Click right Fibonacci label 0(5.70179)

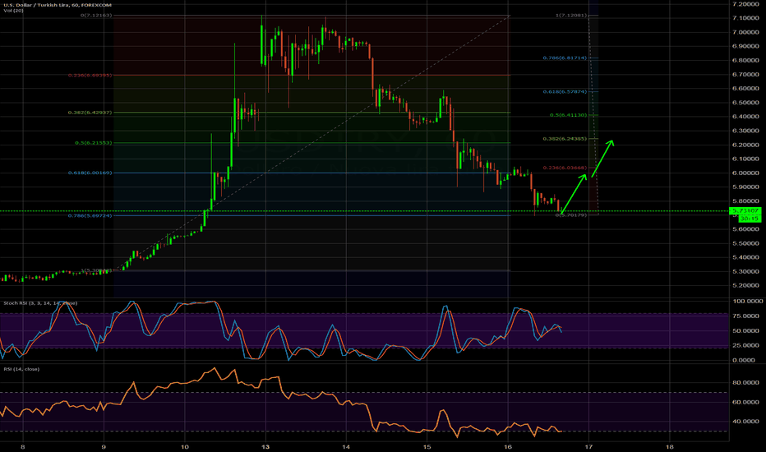571,215
